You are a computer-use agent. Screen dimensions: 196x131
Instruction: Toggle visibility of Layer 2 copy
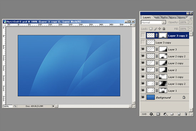click(143, 63)
